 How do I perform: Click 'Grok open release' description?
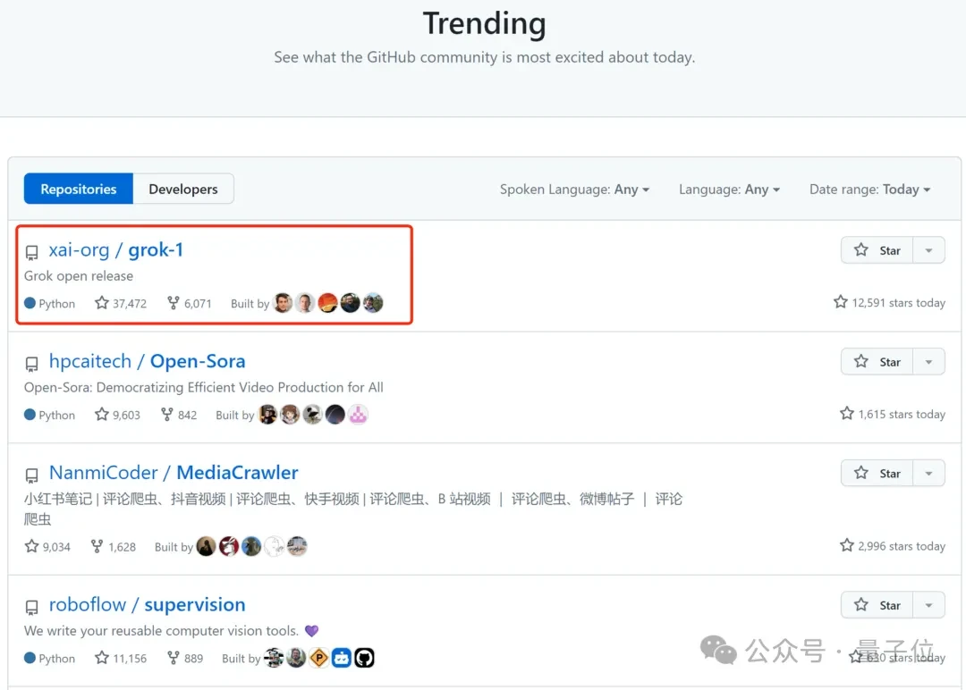78,276
